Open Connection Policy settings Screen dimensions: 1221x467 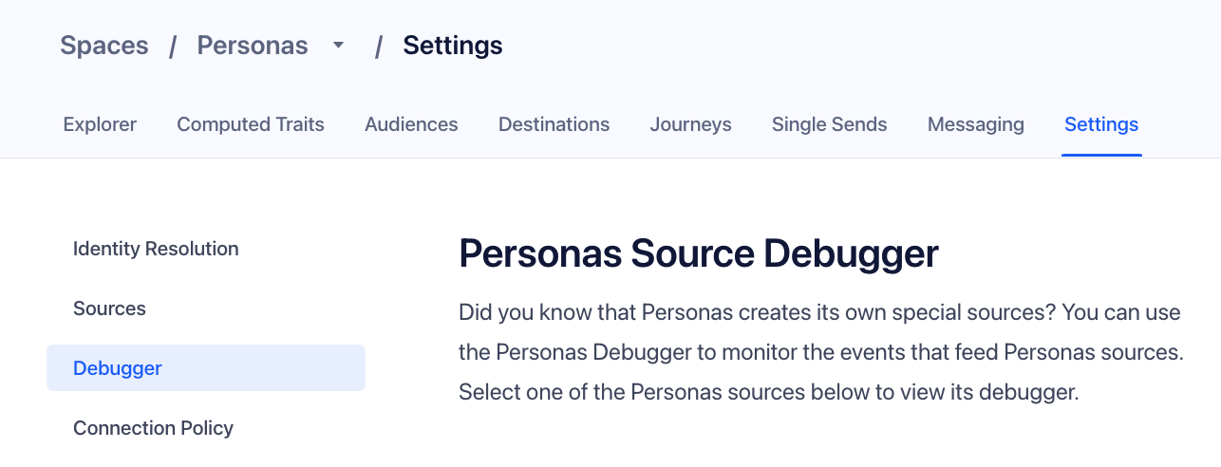153,428
